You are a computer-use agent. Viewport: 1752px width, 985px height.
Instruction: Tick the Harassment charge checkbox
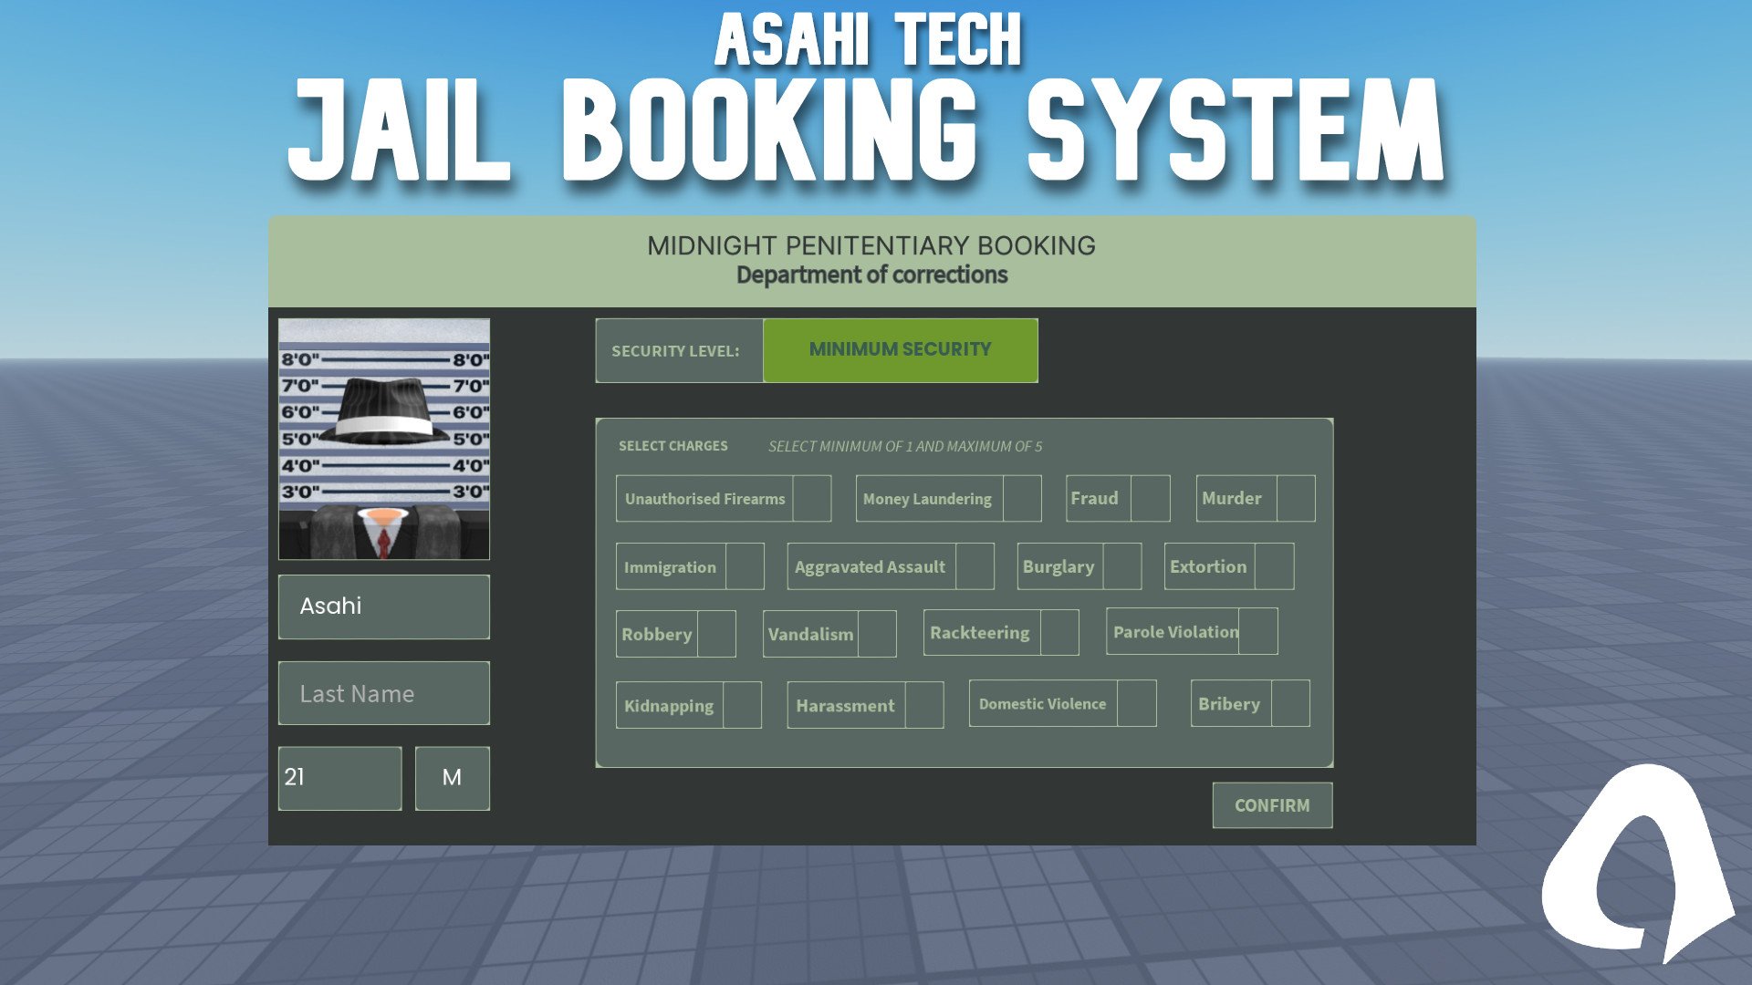pos(924,705)
